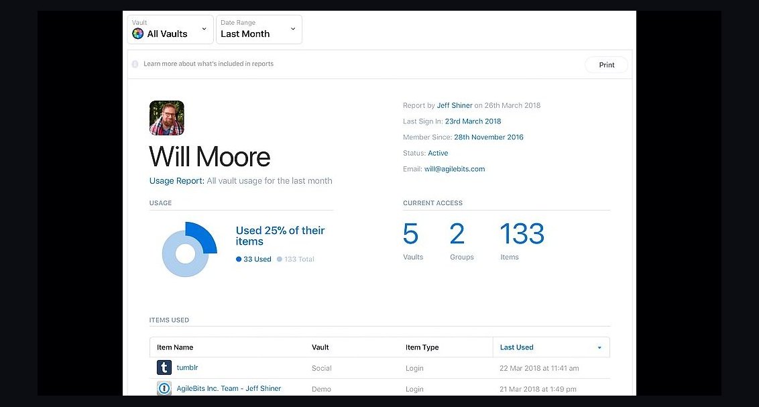The width and height of the screenshot is (759, 407).
Task: Click the Usage Report label
Action: pyautogui.click(x=177, y=181)
